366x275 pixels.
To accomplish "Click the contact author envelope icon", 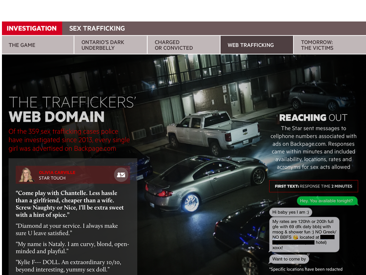I will click(121, 174).
